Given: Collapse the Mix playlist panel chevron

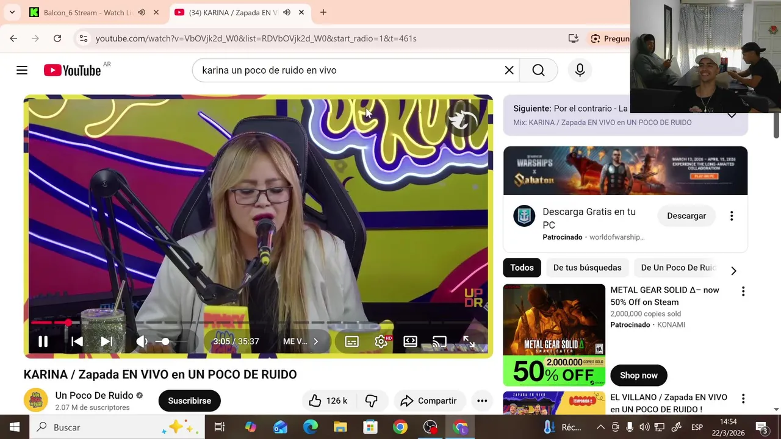Looking at the screenshot, I should [x=732, y=115].
